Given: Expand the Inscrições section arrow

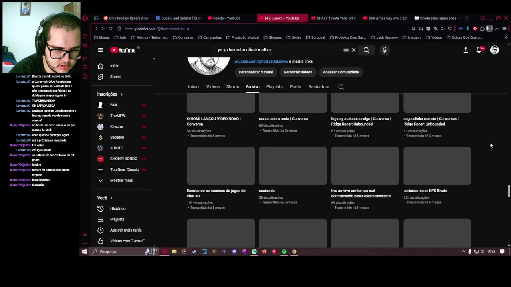Looking at the screenshot, I should coord(121,94).
